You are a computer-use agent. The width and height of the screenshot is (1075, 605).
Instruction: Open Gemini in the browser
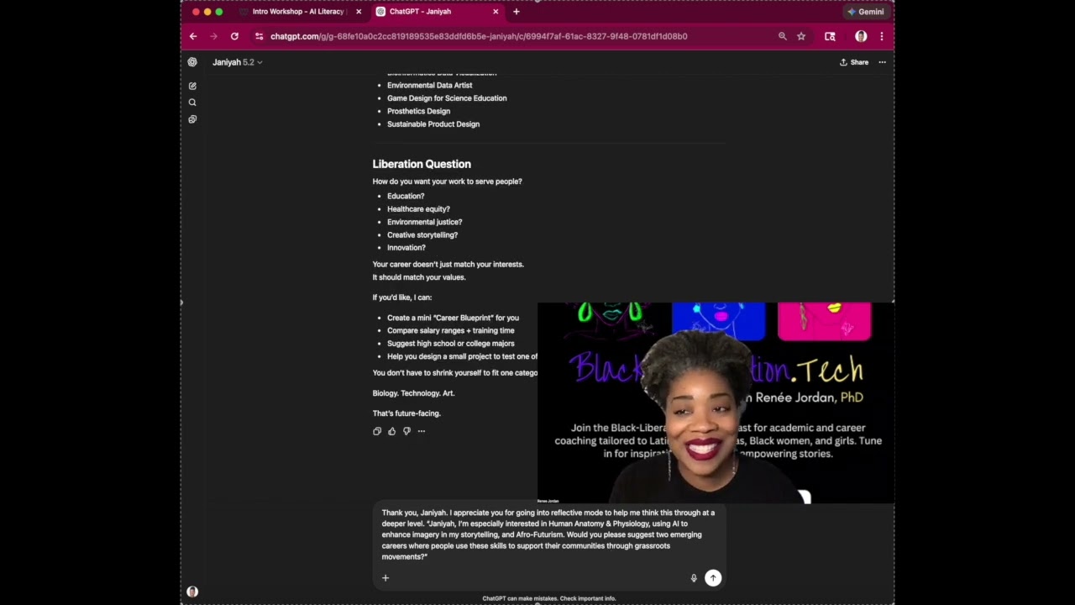pyautogui.click(x=866, y=12)
